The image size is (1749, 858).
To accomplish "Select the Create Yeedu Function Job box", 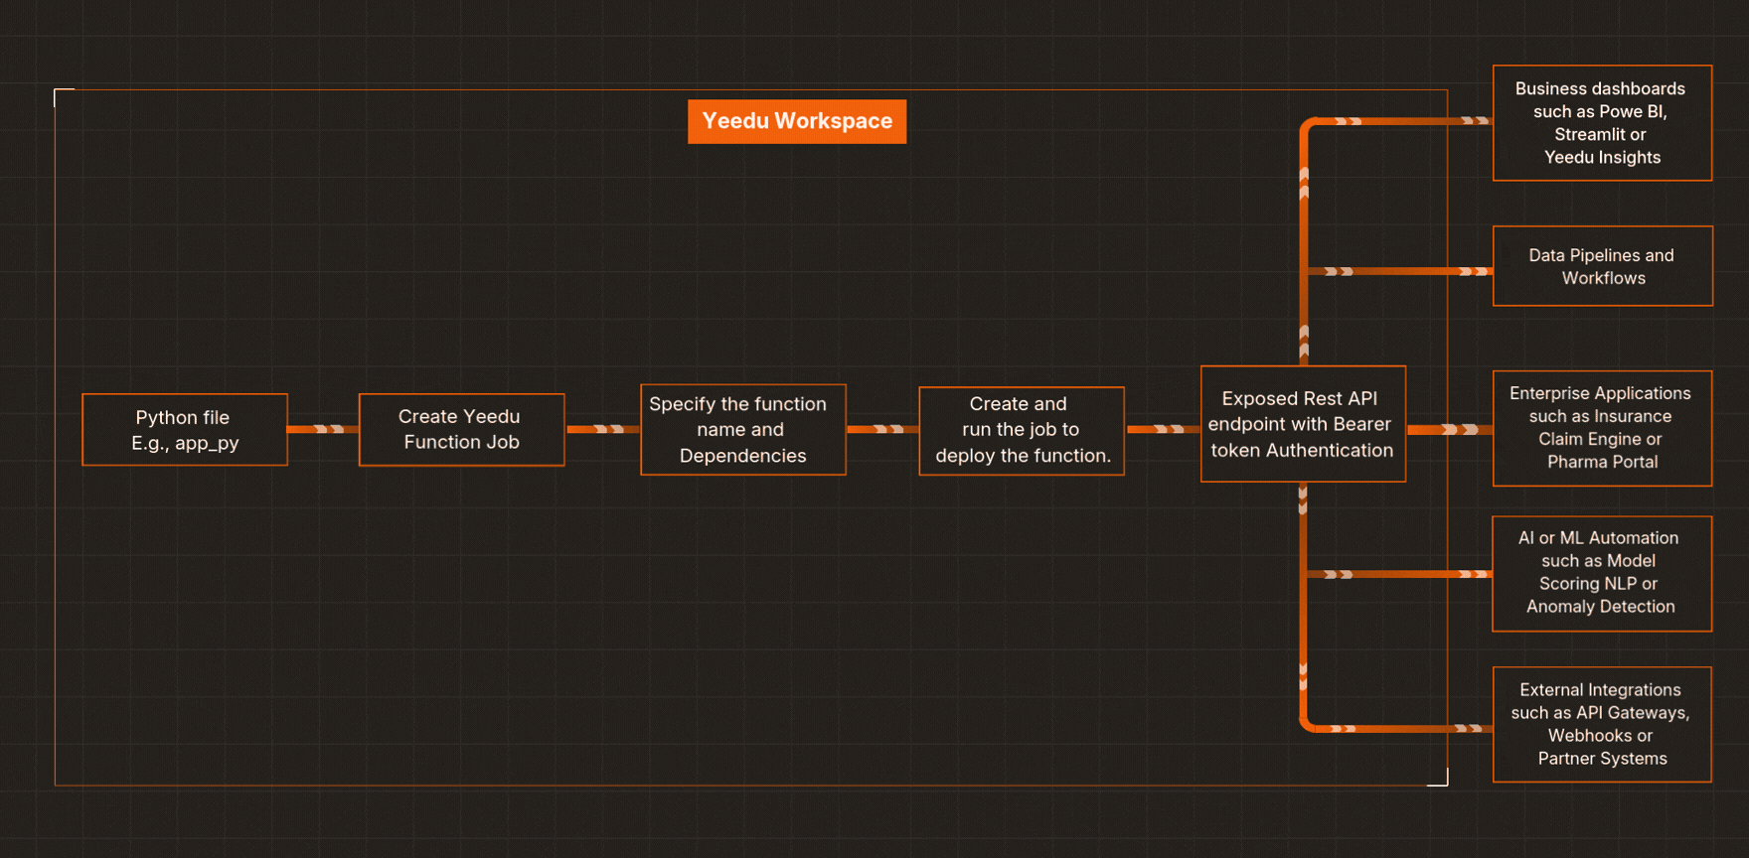I will coord(461,430).
